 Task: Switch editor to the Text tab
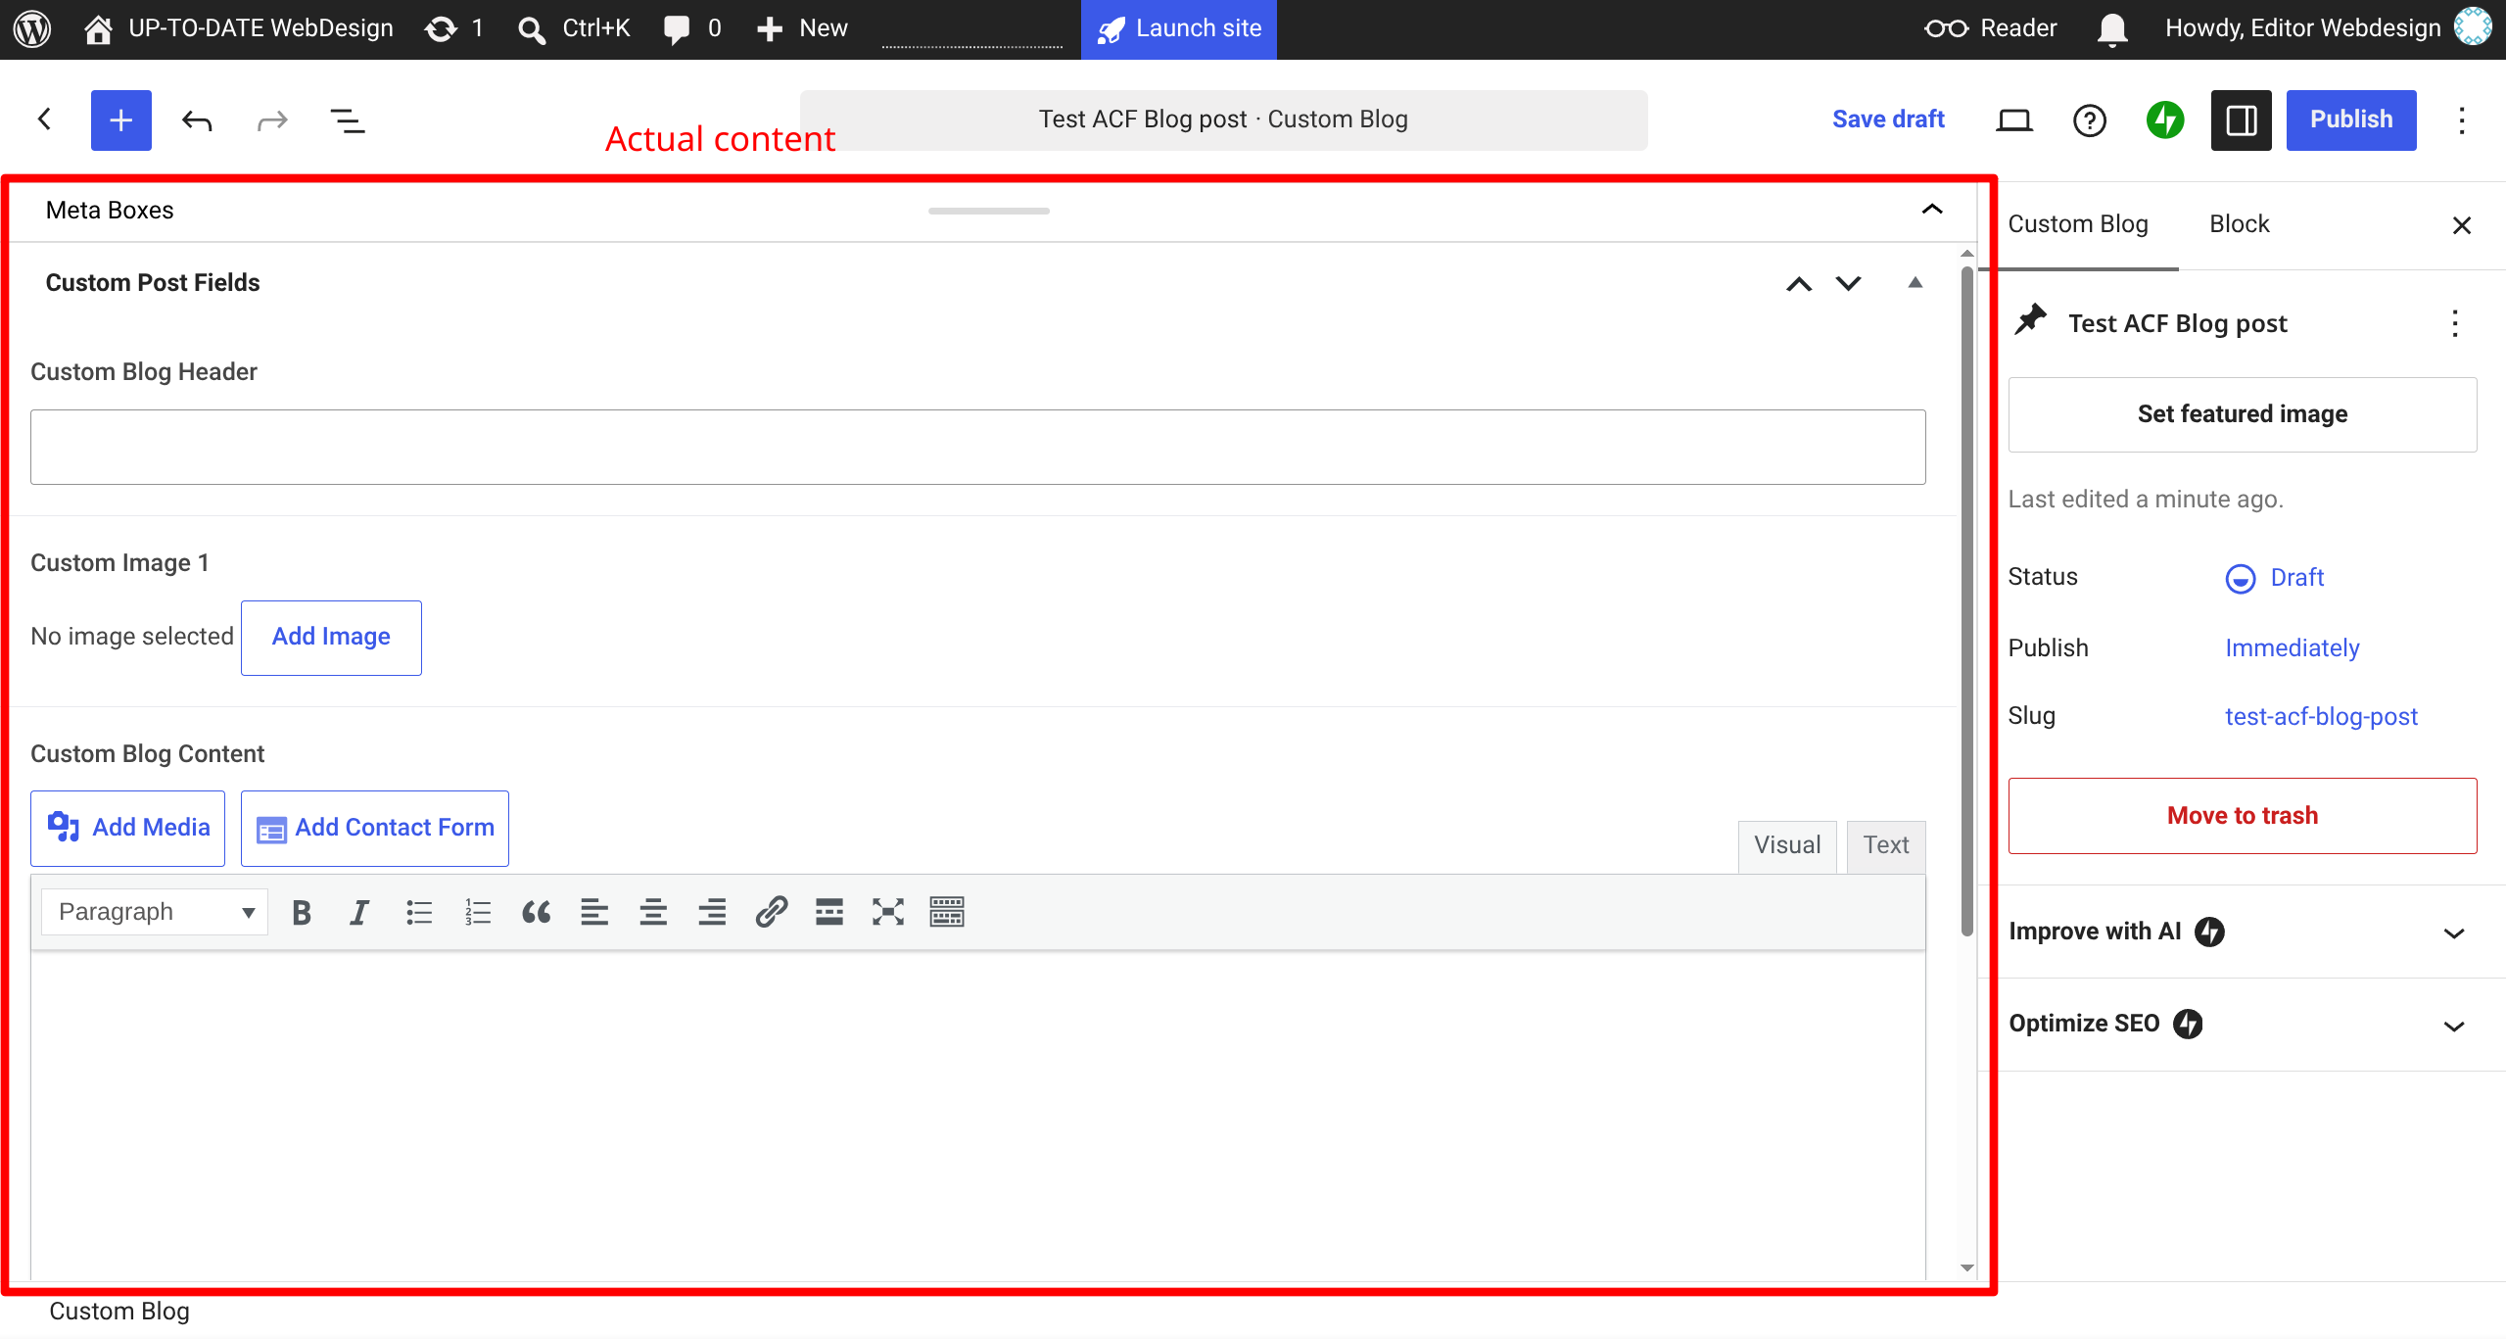(1886, 845)
